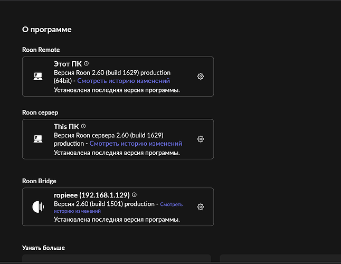Open changelog link for Roon Remote version

(124, 81)
